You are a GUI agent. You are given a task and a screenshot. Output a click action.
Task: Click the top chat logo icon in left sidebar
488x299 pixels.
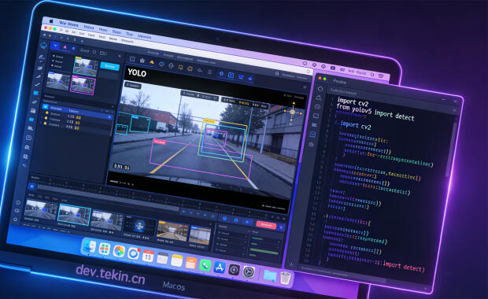click(43, 46)
